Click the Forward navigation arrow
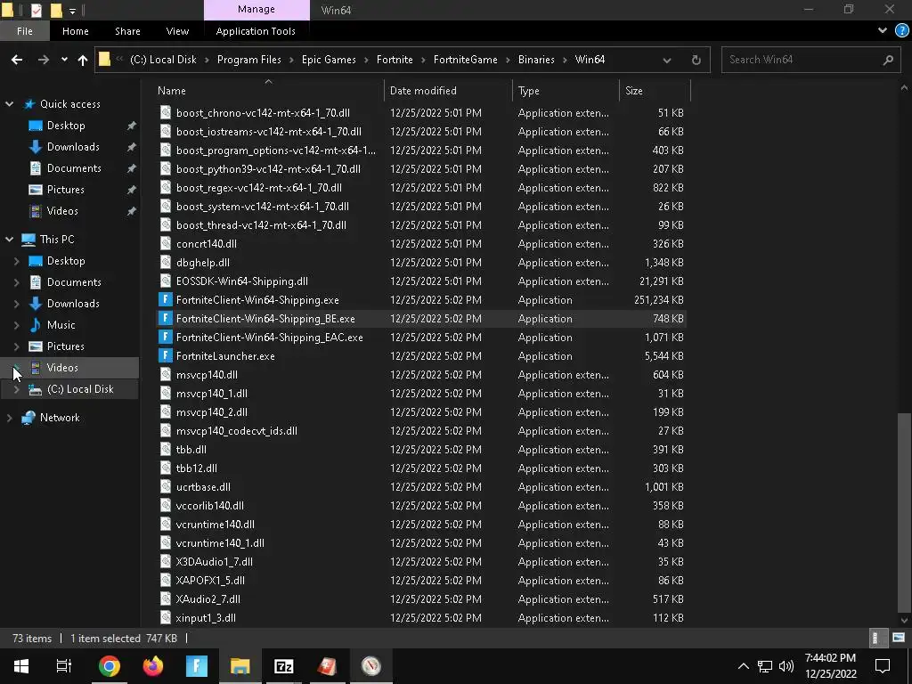Screen dimensions: 912x684 click(x=44, y=60)
